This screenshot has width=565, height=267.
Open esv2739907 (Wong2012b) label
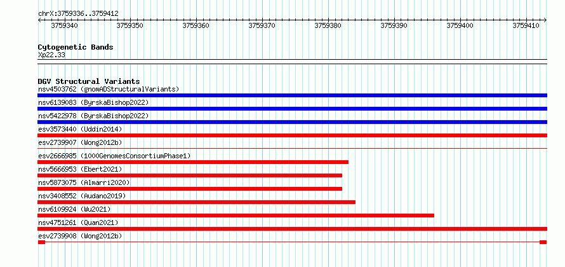pyautogui.click(x=80, y=142)
